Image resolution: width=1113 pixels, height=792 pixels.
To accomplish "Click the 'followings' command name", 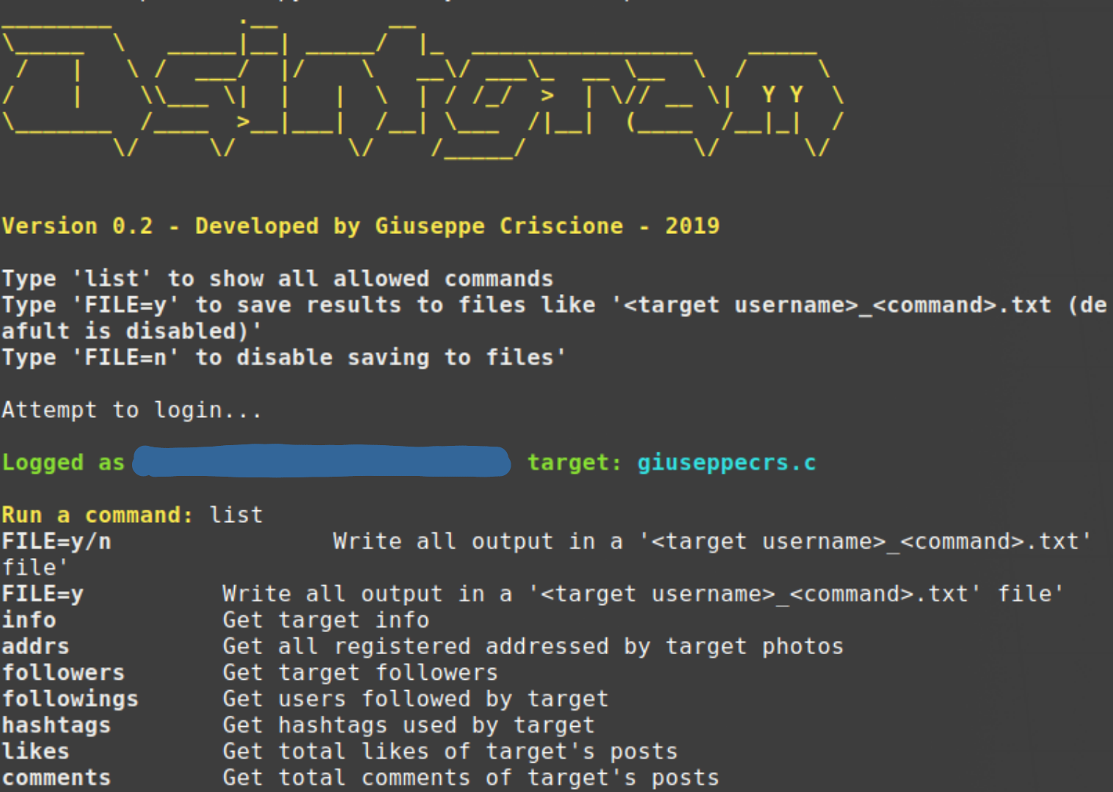I will click(70, 699).
